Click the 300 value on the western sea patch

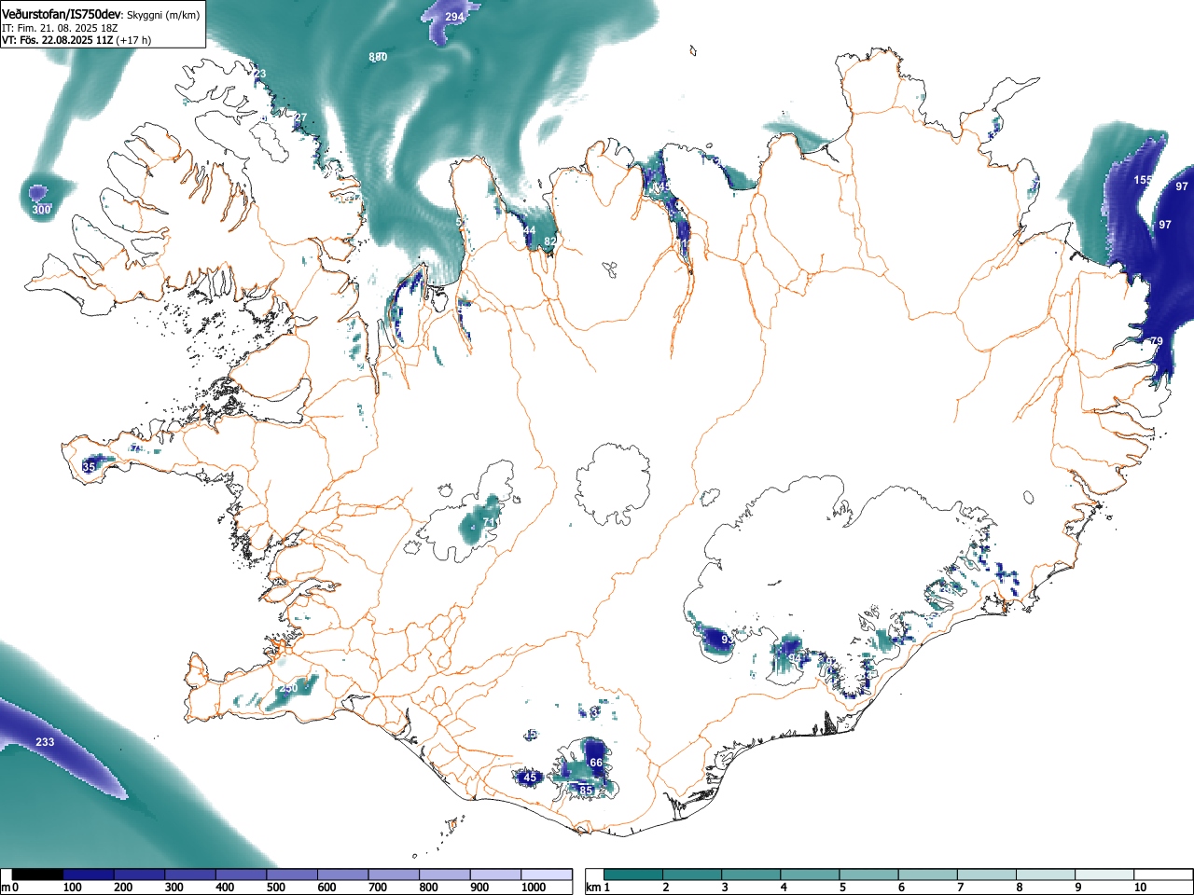(x=41, y=210)
